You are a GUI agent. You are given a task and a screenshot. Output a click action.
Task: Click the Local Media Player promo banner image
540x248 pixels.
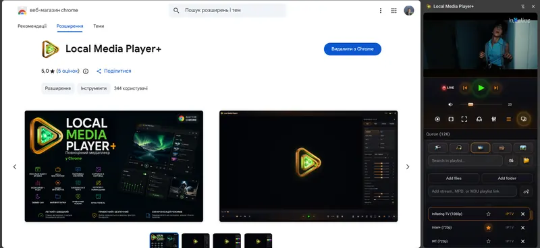pyautogui.click(x=114, y=166)
